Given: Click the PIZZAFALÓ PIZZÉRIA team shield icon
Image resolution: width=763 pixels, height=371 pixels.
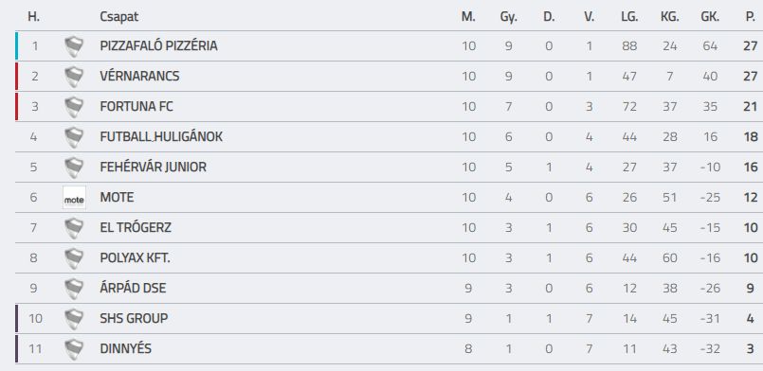Looking at the screenshot, I should pos(74,46).
